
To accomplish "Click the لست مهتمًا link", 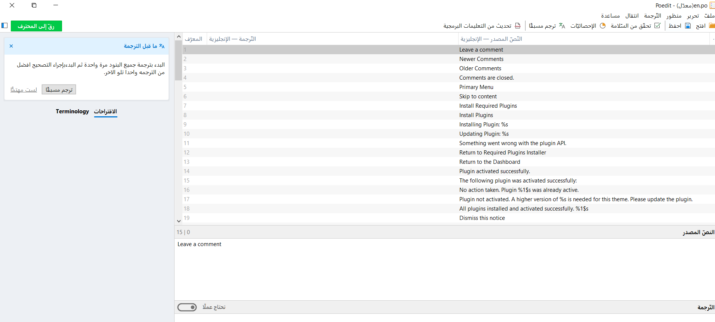I will click(x=24, y=90).
